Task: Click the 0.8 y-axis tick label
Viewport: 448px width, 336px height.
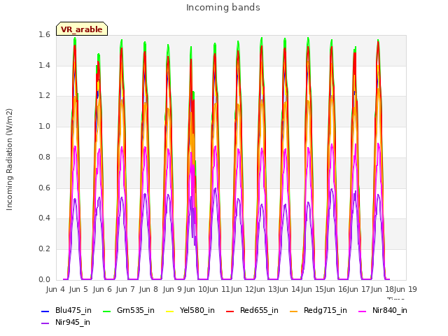Action: [x=44, y=157]
